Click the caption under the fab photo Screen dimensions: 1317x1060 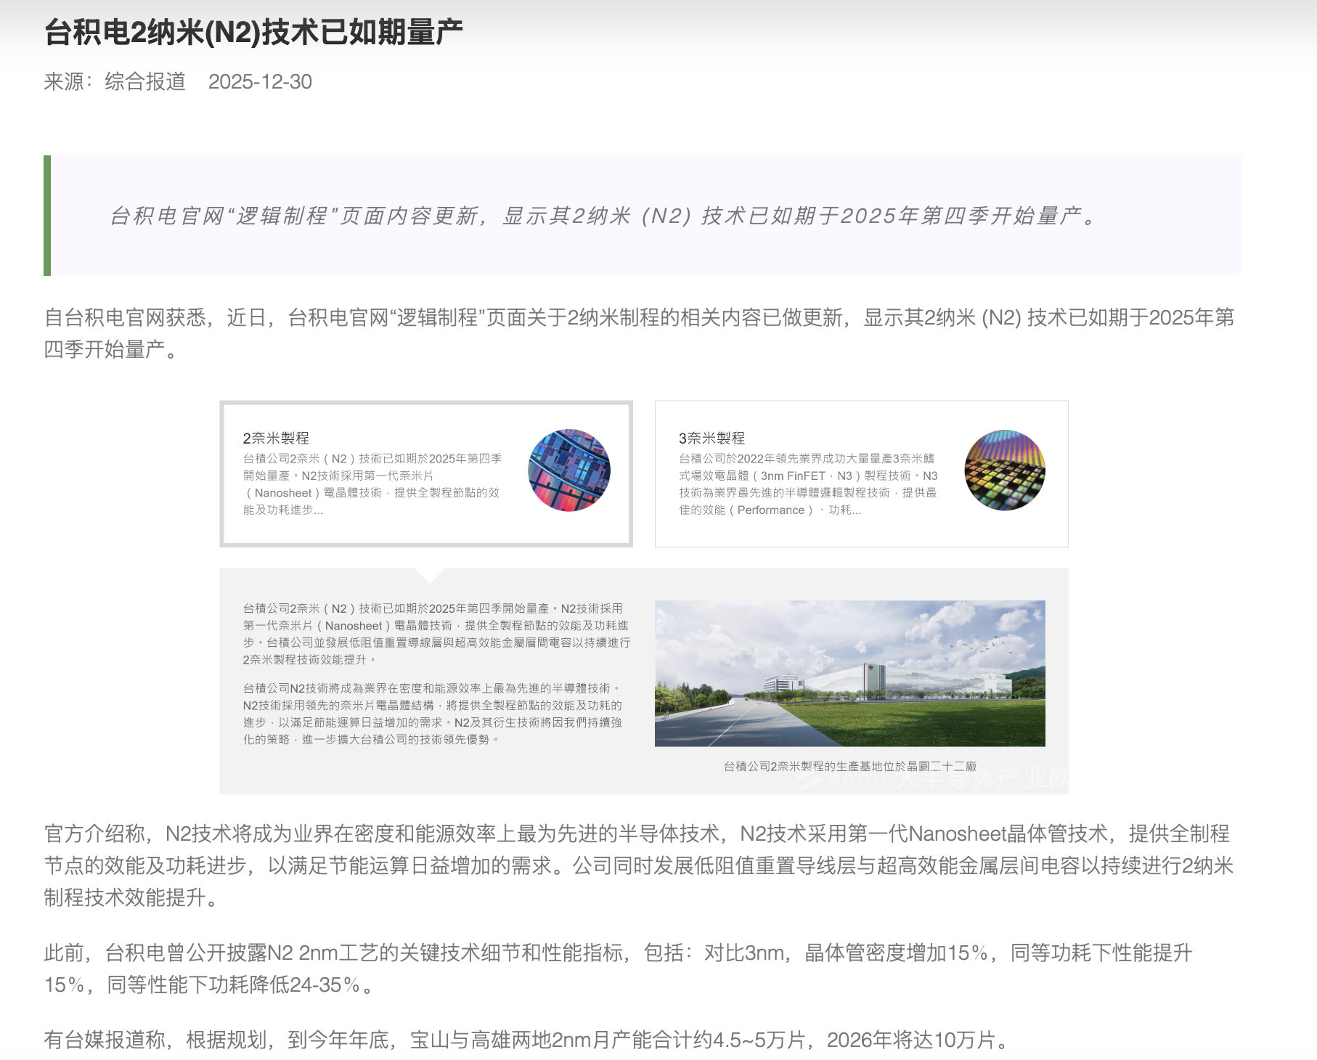pos(849,766)
